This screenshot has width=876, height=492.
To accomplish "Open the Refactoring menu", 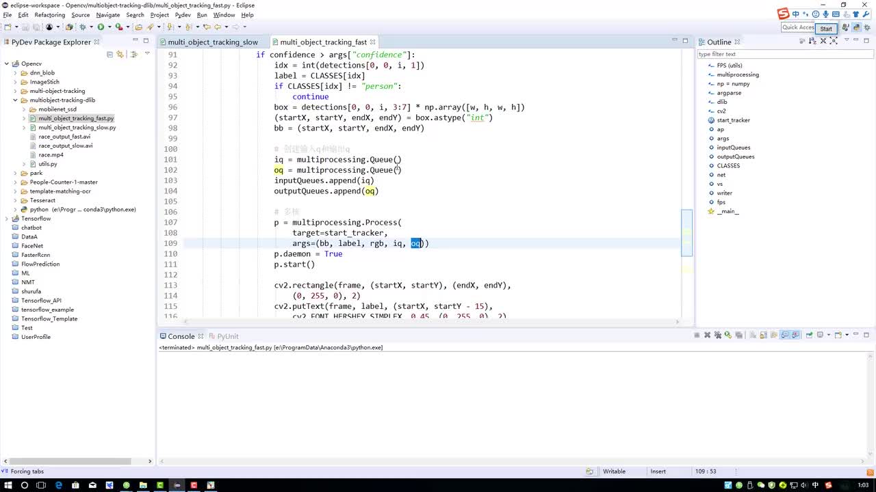I will [49, 15].
